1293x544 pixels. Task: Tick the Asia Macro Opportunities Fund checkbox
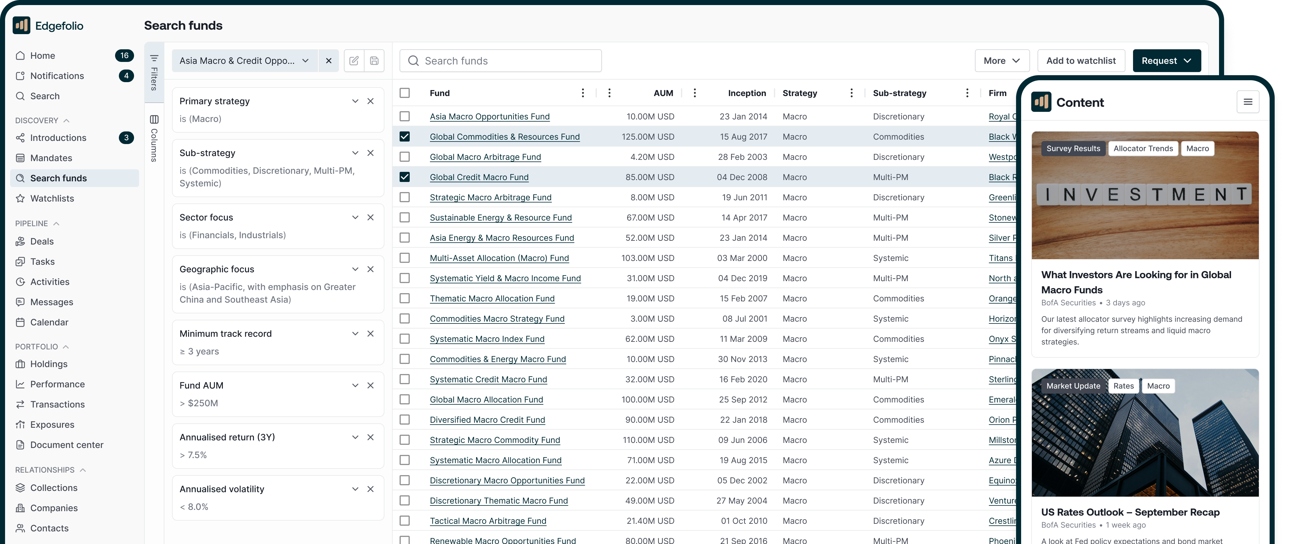pyautogui.click(x=405, y=116)
